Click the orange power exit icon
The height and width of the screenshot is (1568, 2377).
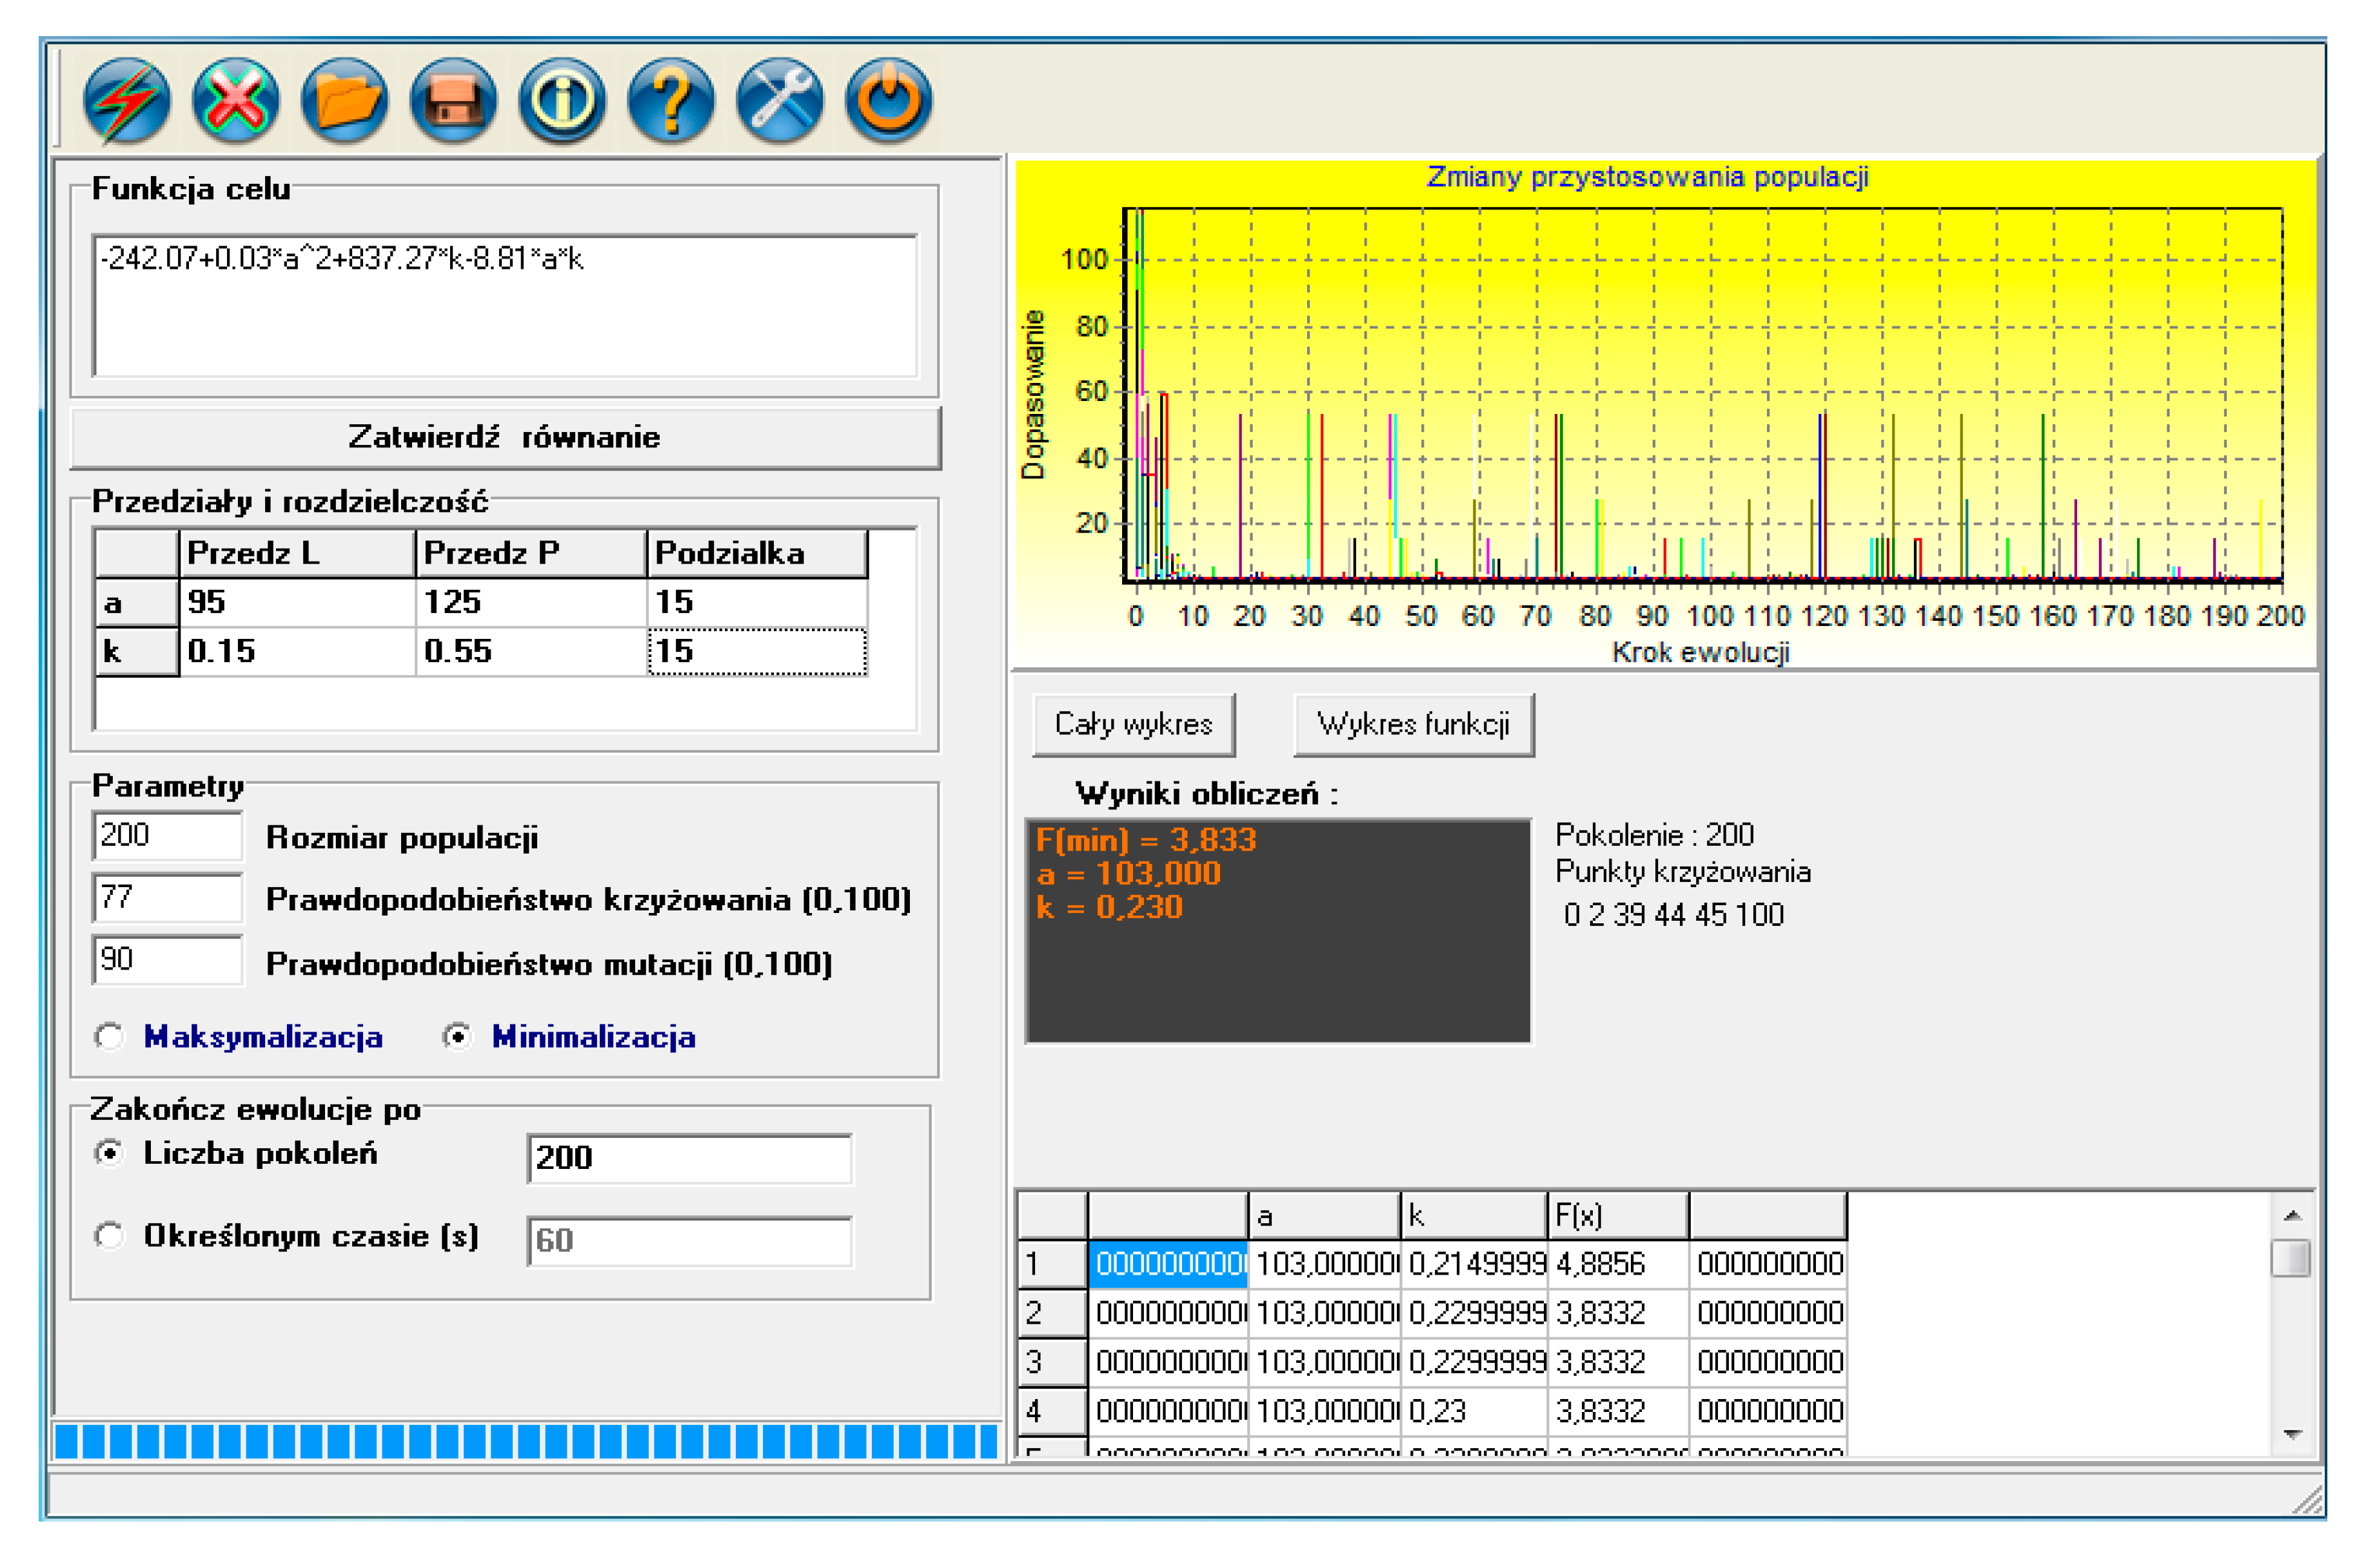point(889,100)
